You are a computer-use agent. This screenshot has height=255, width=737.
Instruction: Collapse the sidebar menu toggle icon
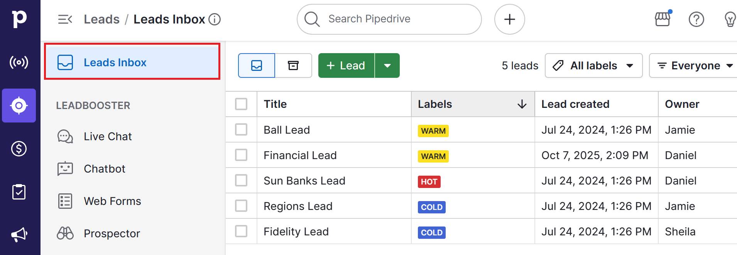pos(65,19)
